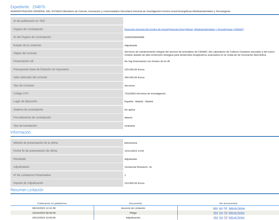This screenshot has height=220, width=279.
Task: Click the 'Electrónica' submission method value
Action: tap(130, 143)
